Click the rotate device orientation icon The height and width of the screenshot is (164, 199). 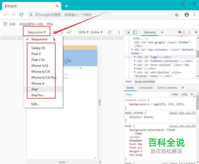coord(110,32)
